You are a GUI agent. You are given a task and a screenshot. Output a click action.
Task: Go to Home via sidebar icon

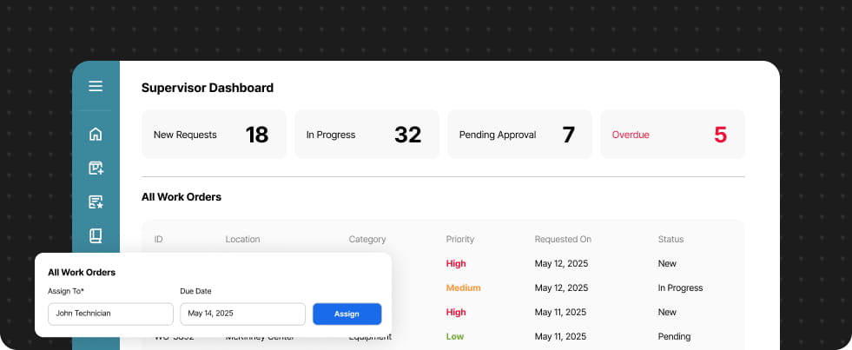96,134
